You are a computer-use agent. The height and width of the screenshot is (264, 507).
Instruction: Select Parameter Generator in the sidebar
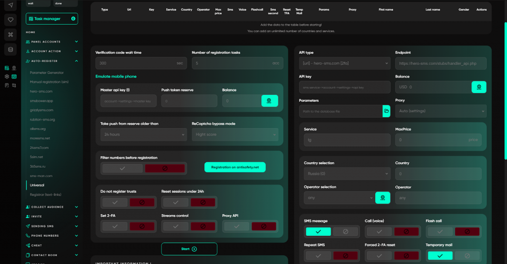coord(47,73)
